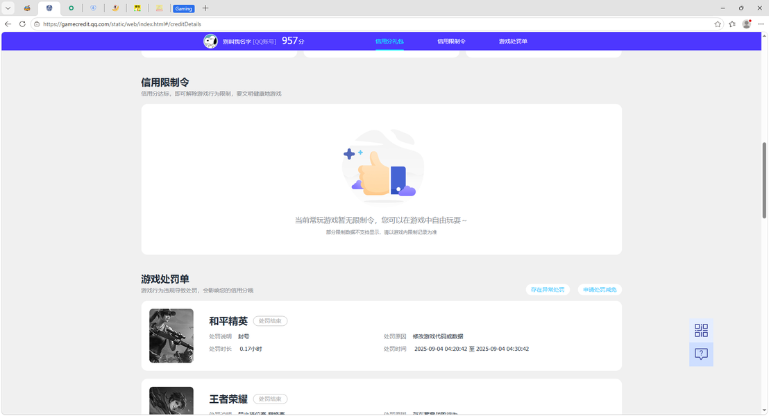Image resolution: width=769 pixels, height=416 pixels.
Task: Go back to the previous page
Action: pyautogui.click(x=8, y=24)
